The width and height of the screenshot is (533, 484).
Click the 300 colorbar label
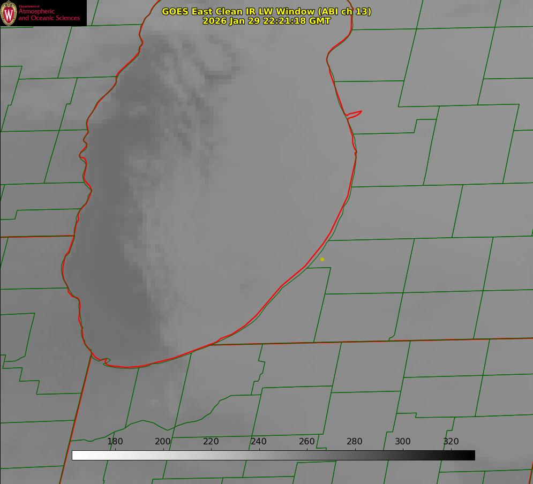[403, 441]
